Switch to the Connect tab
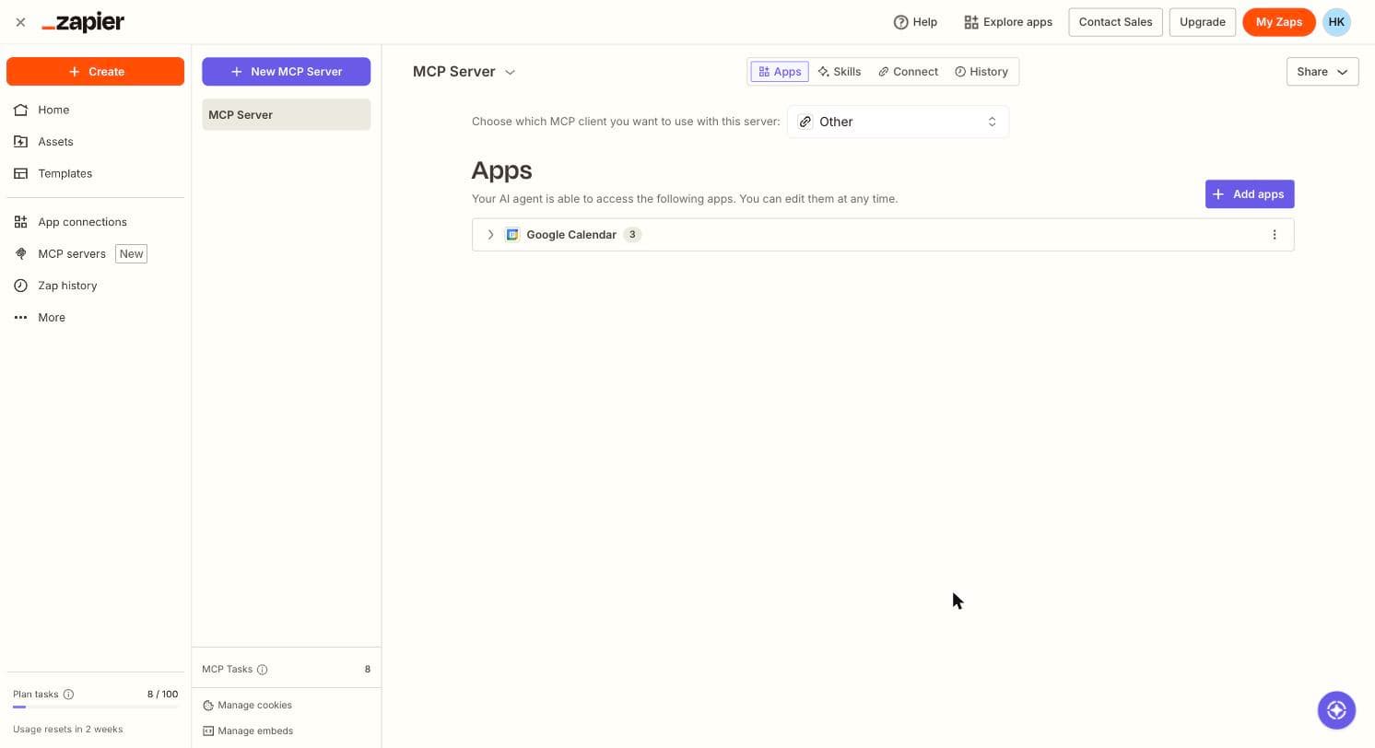This screenshot has width=1375, height=748. pos(908,72)
